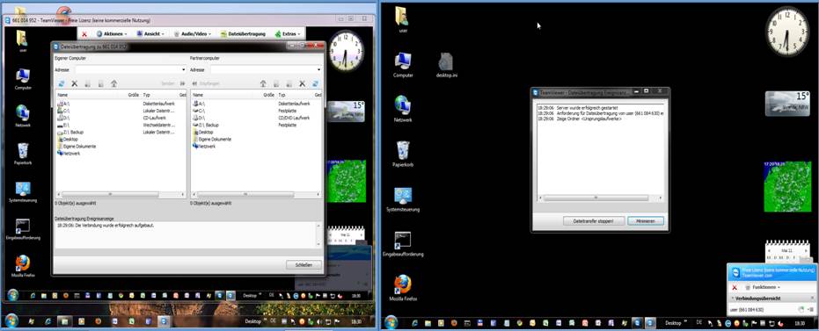Viewport: 819px width, 331px height.
Task: Select Z:\ Backup in Eigener Computer list
Action: coord(70,133)
